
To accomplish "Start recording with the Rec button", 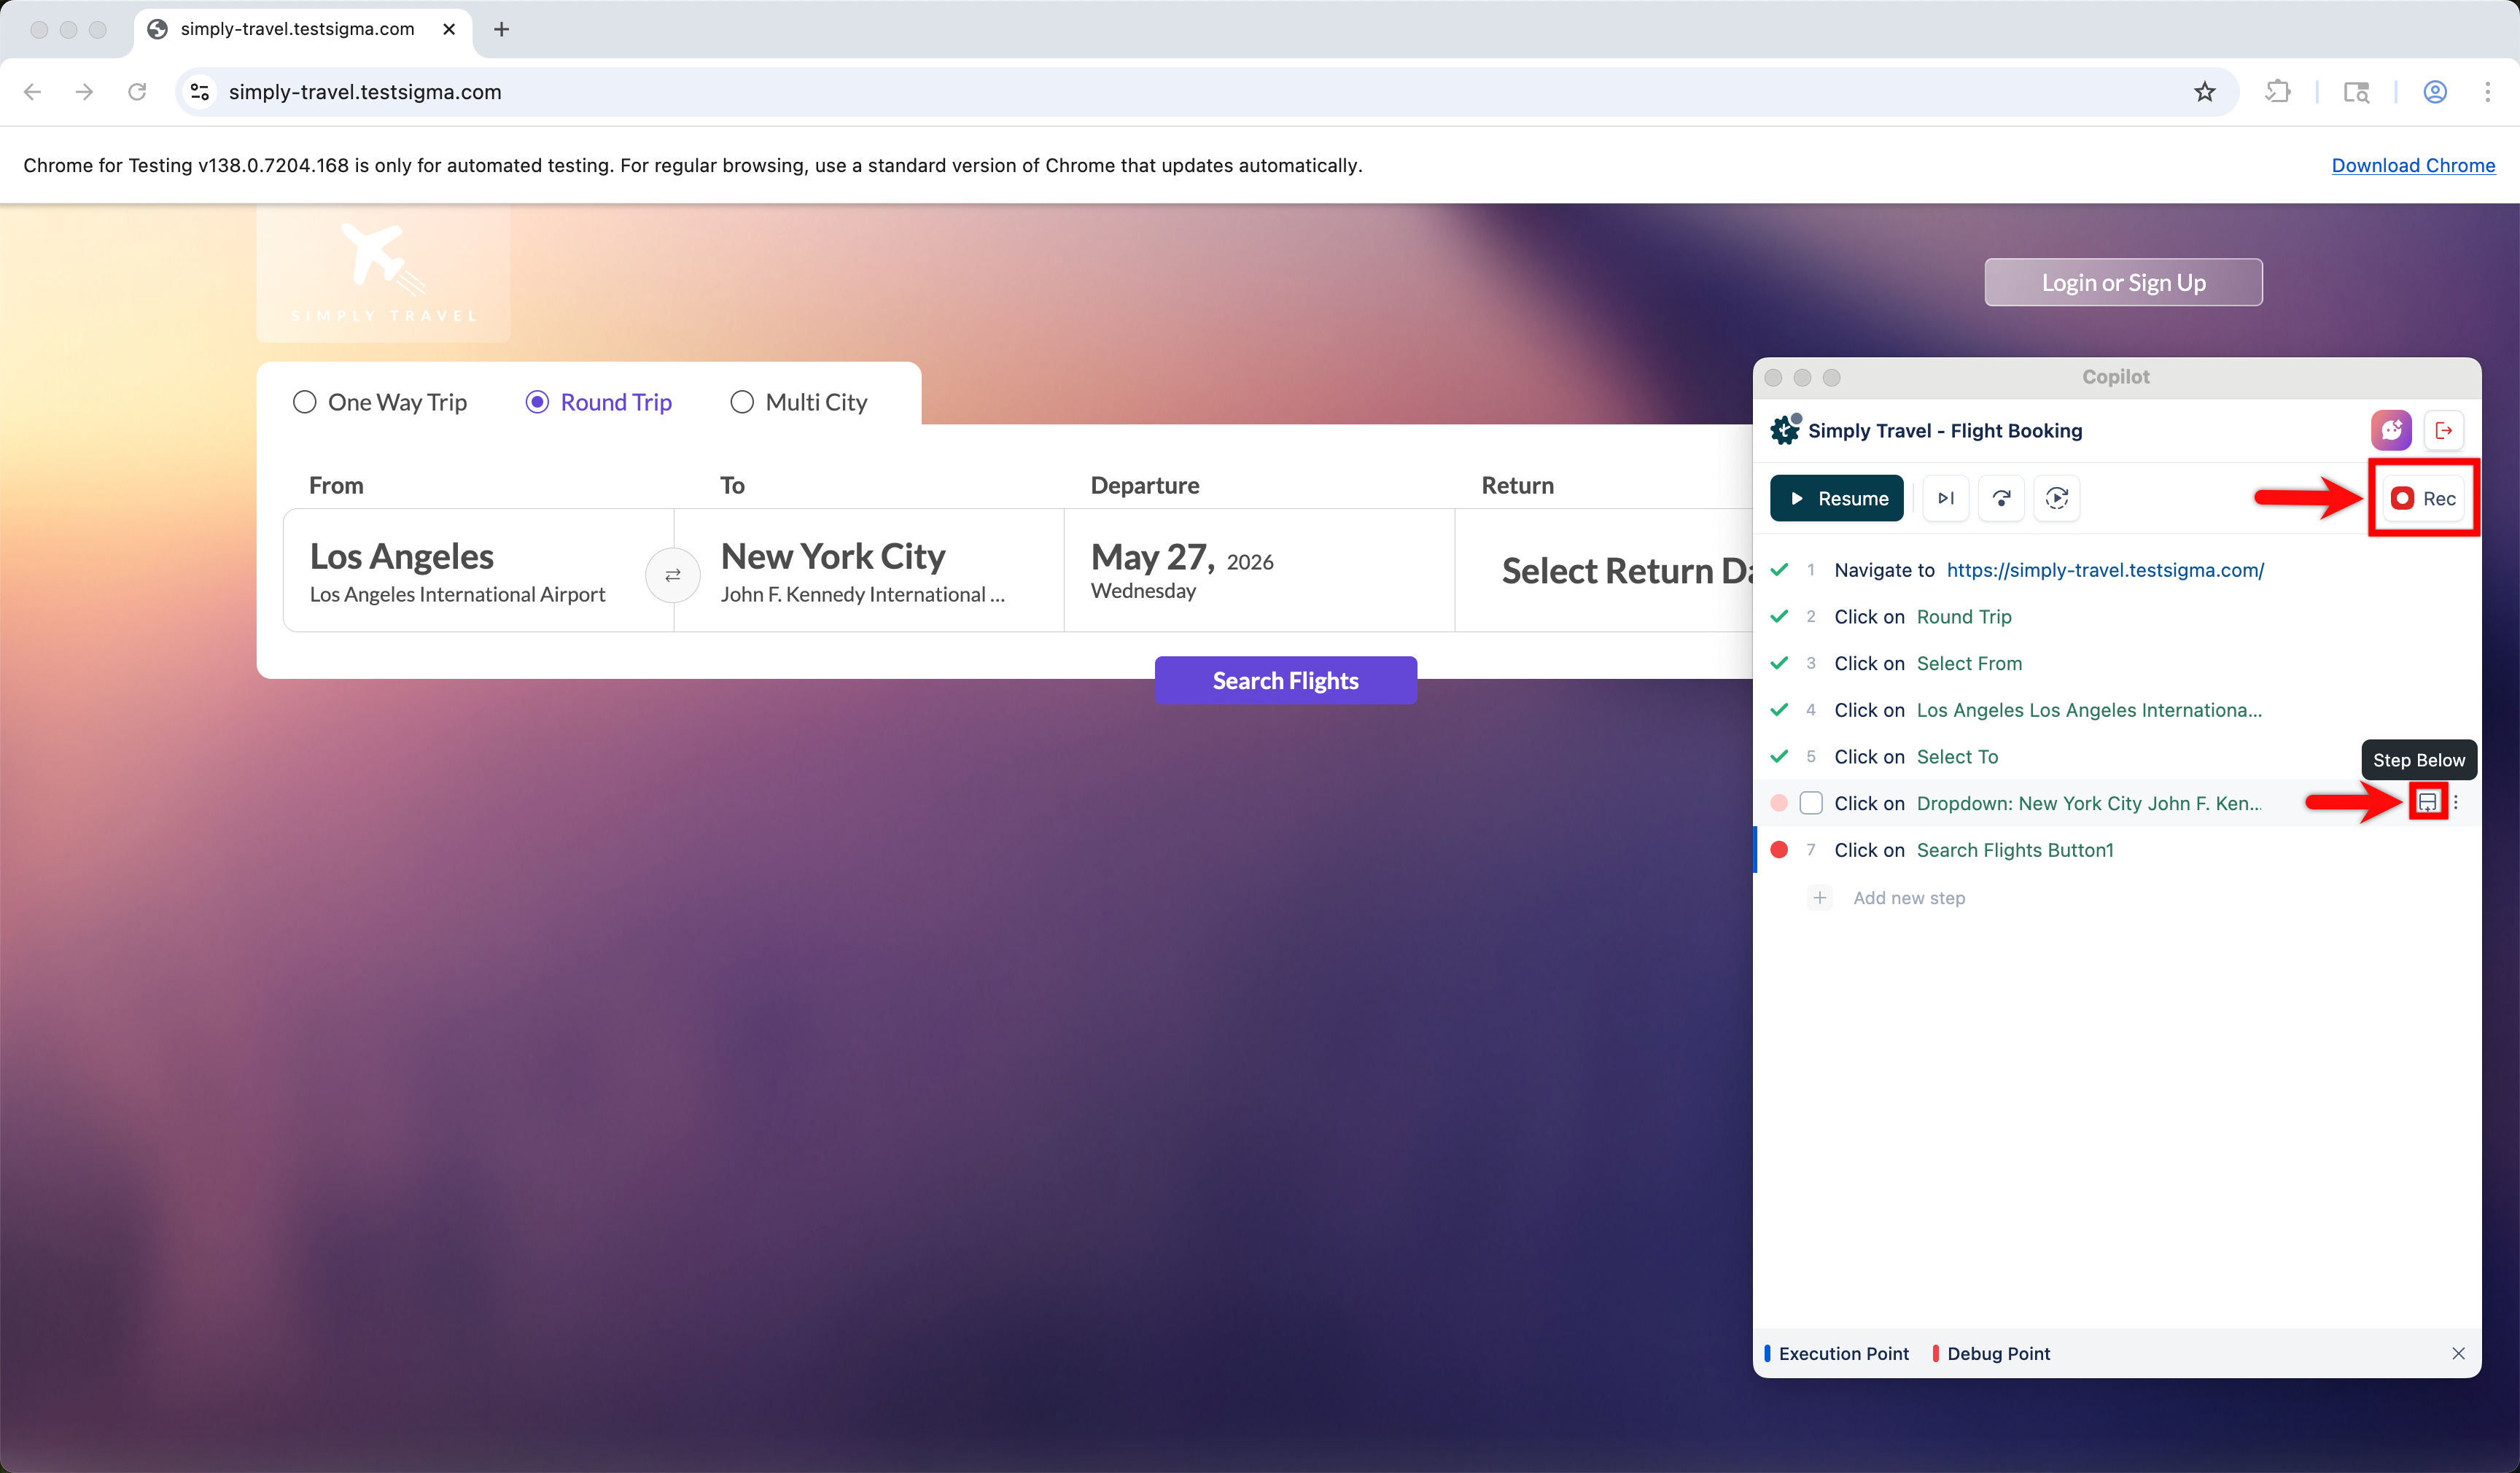I will tap(2423, 498).
